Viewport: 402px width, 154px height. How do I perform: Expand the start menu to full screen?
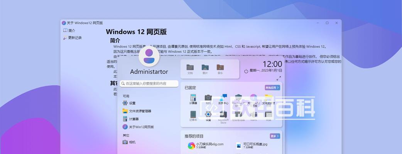279,78
